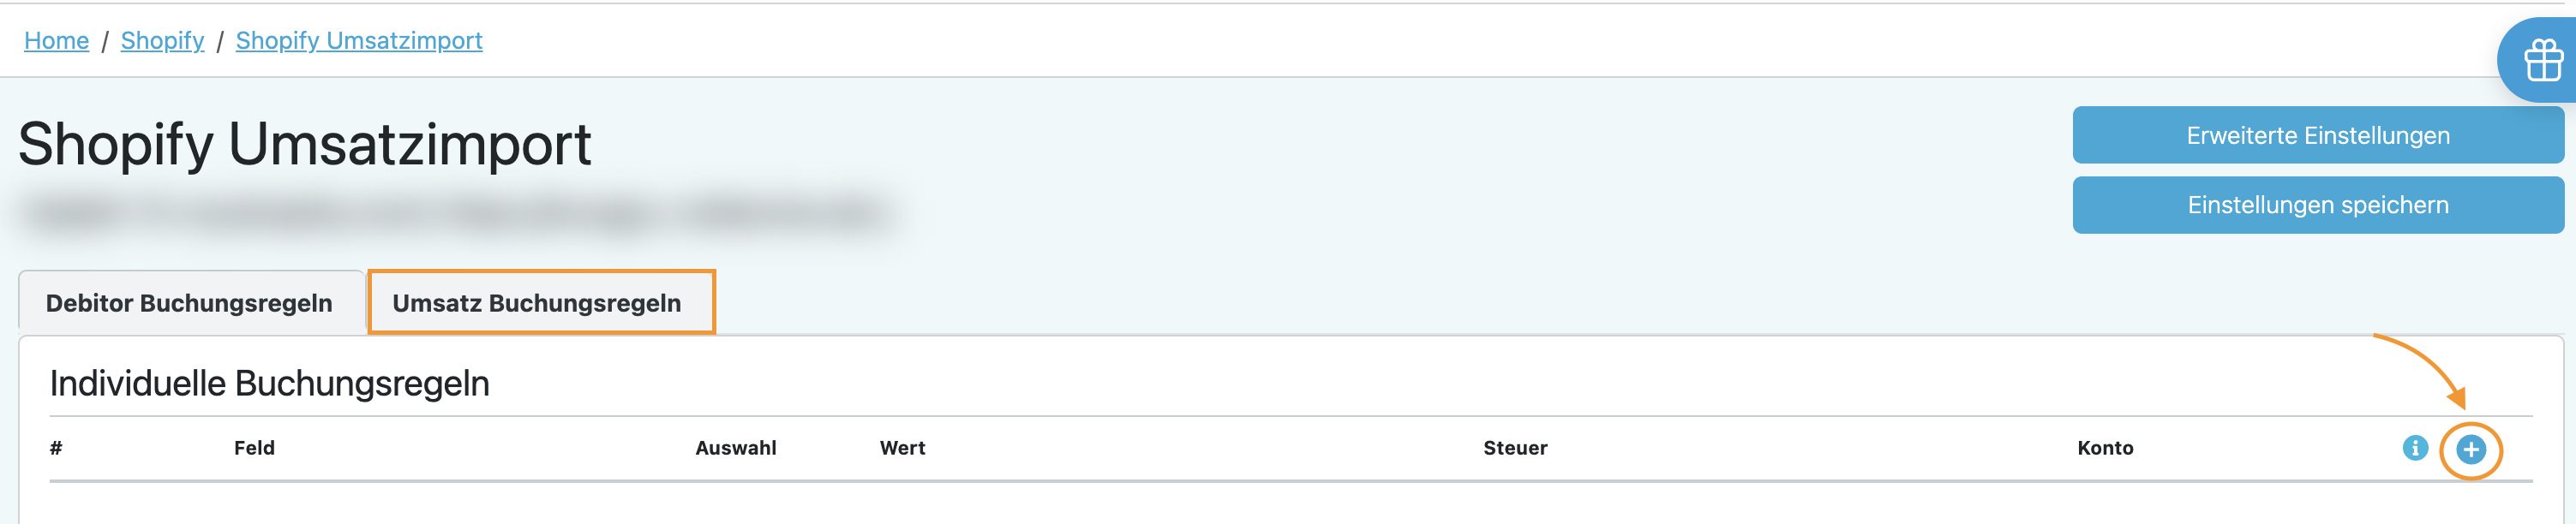The image size is (2576, 524).
Task: Add a new booking rule with plus icon
Action: tap(2470, 450)
